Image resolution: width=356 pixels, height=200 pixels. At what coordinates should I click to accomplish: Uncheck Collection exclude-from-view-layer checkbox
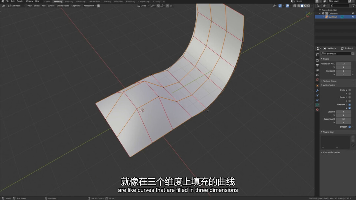tap(324, 13)
